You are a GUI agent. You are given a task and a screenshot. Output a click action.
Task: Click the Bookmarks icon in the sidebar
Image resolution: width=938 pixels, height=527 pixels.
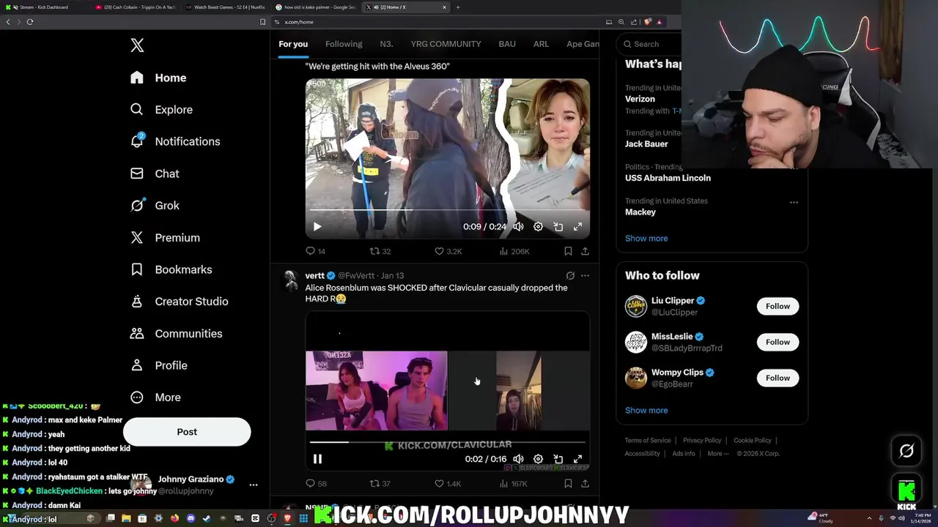[x=137, y=269]
